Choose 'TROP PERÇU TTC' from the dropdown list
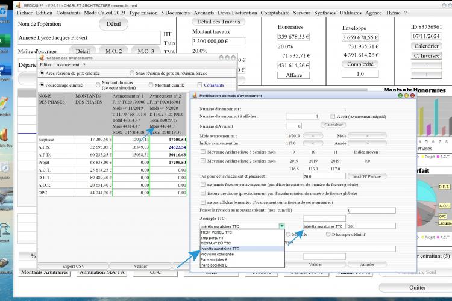The image size is (452, 301). click(242, 232)
